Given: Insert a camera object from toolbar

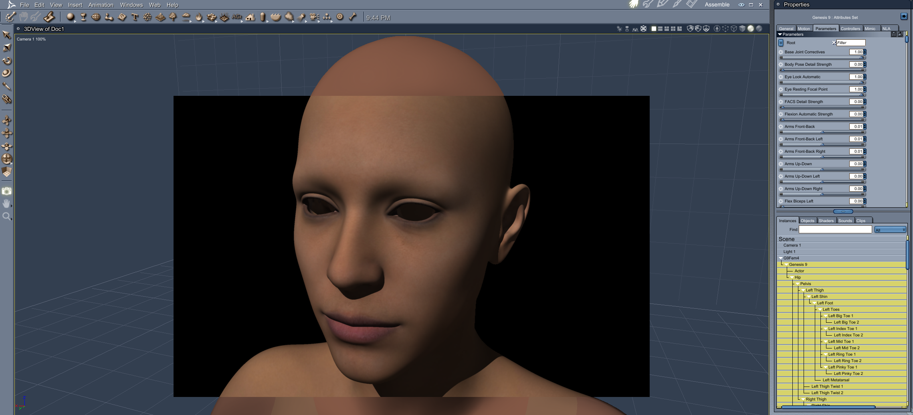Looking at the screenshot, I should coord(314,17).
